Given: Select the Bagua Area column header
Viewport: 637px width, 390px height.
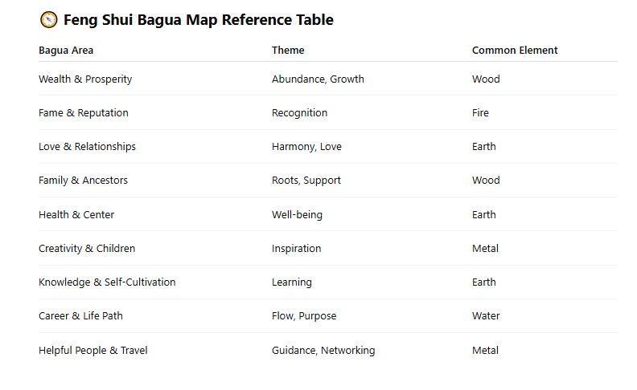Looking at the screenshot, I should pyautogui.click(x=66, y=51).
